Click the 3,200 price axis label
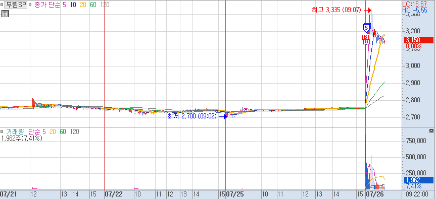 pyautogui.click(x=413, y=31)
